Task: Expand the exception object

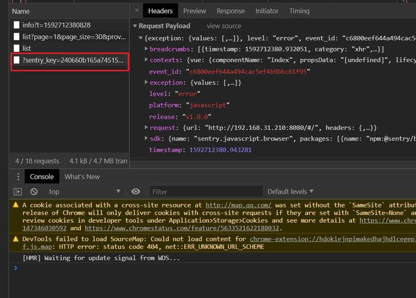Action: click(x=146, y=82)
